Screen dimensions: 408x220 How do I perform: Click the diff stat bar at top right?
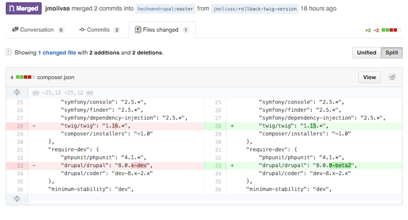391,30
